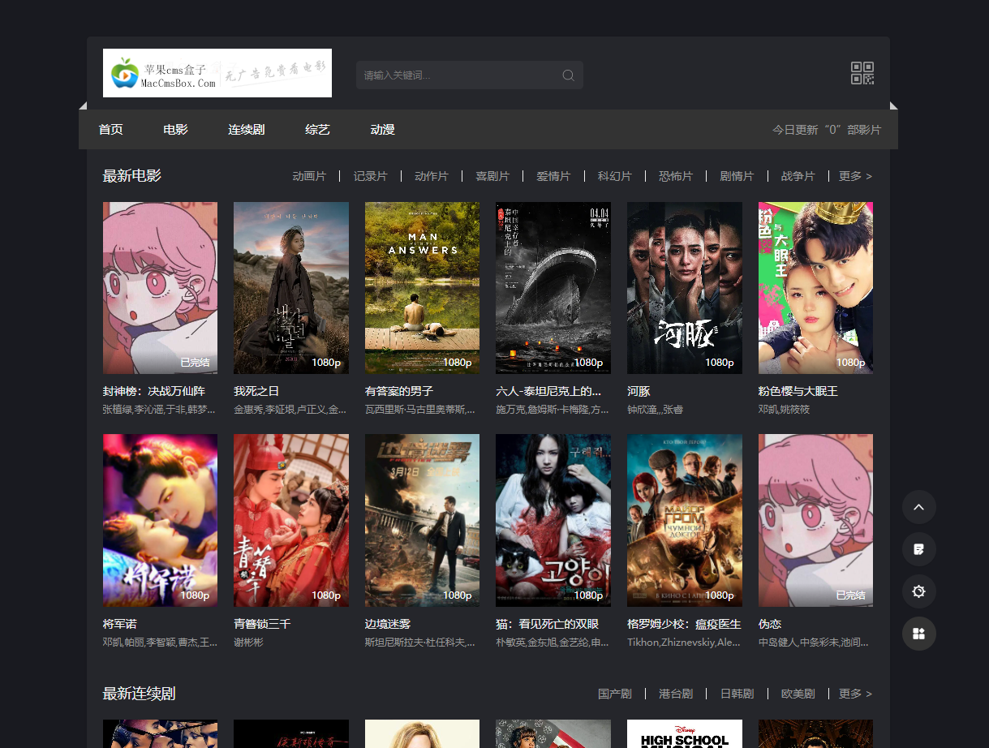Open 格罗姆少校：瘟疫医生 poster
Viewport: 989px width, 748px height.
[685, 520]
